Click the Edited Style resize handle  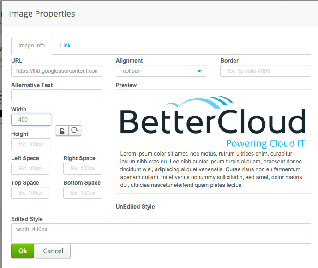(x=308, y=241)
